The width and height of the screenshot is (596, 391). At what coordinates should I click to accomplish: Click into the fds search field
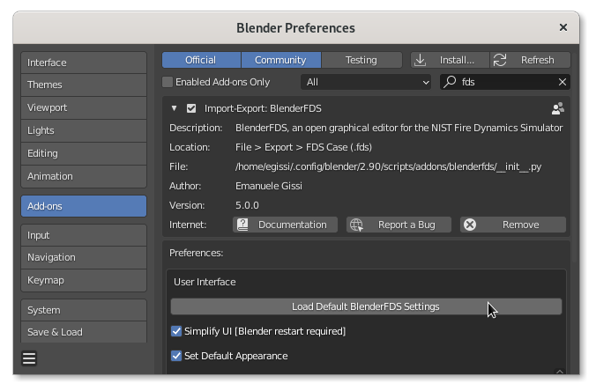point(505,82)
